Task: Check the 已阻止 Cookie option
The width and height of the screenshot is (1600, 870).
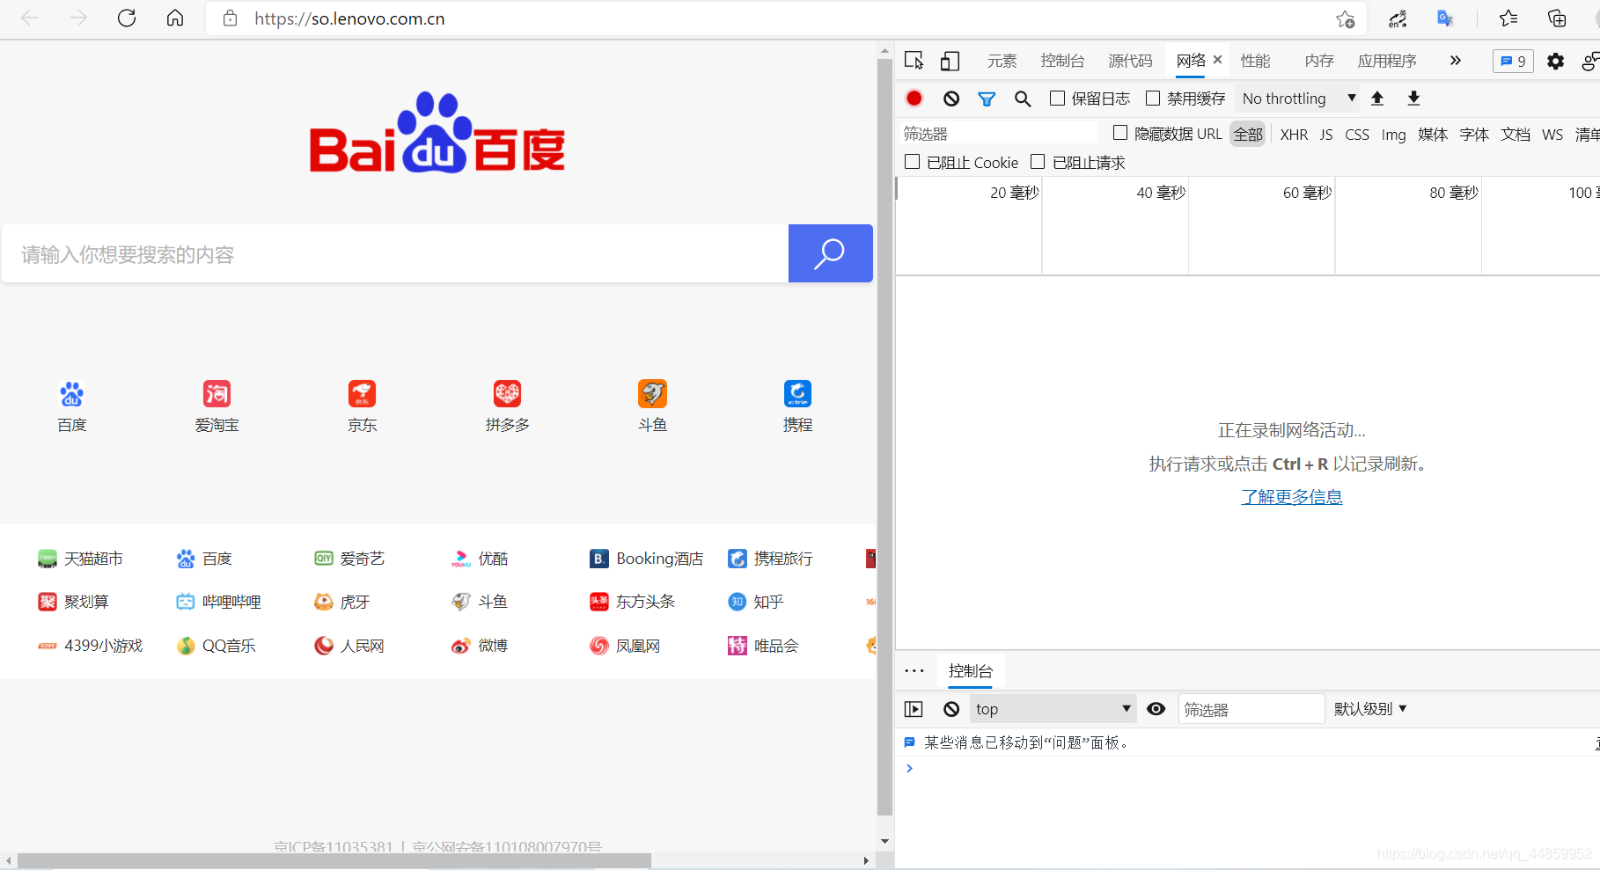Action: pos(913,162)
